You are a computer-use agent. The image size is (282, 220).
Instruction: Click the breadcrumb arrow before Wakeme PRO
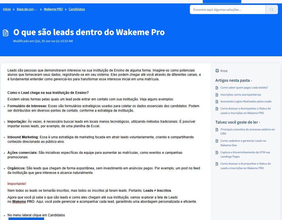(x=41, y=9)
